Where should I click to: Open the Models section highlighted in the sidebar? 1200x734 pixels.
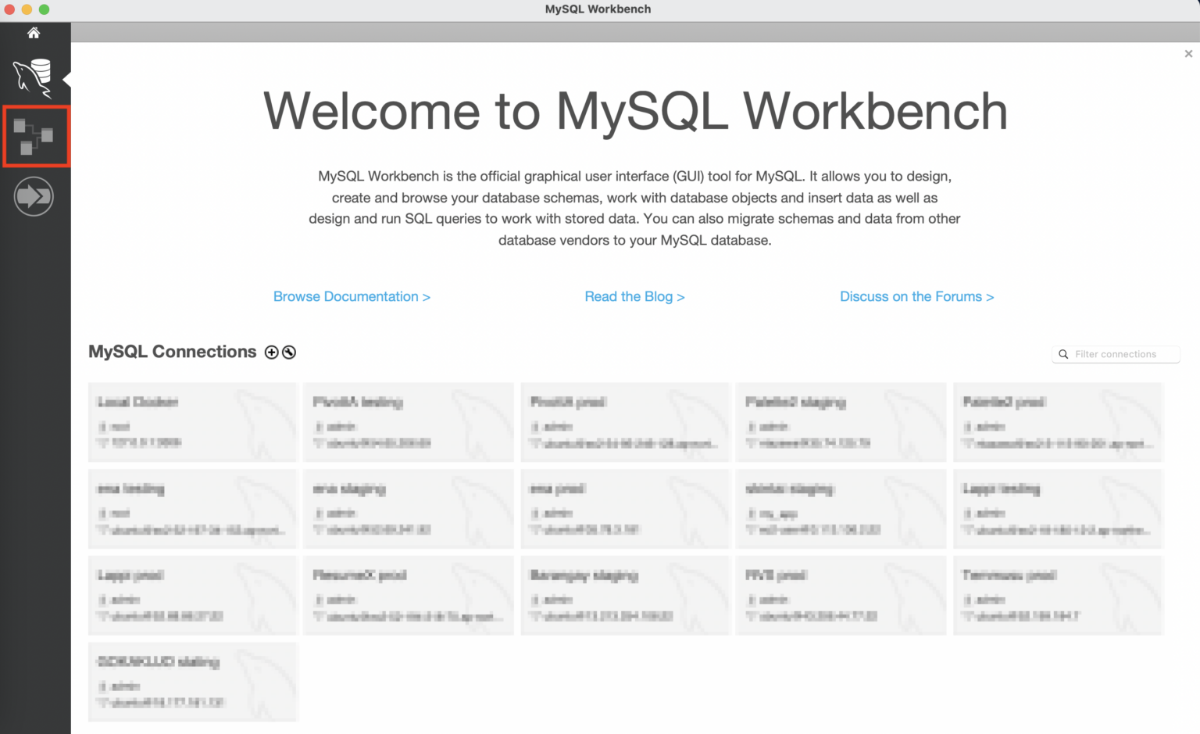coord(35,135)
